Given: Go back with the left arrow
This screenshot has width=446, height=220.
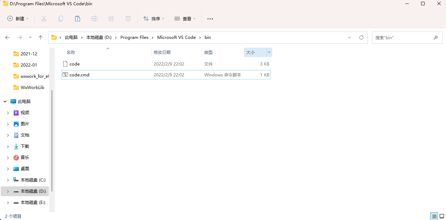Looking at the screenshot, I should coord(8,37).
